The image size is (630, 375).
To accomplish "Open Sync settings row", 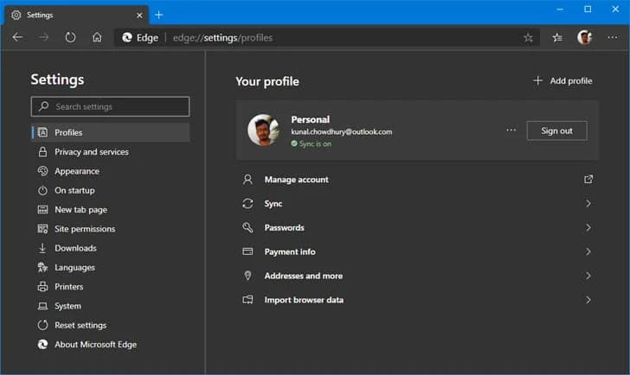I will [417, 203].
